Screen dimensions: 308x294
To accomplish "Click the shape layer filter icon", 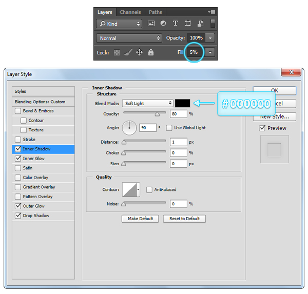I will [x=188, y=24].
